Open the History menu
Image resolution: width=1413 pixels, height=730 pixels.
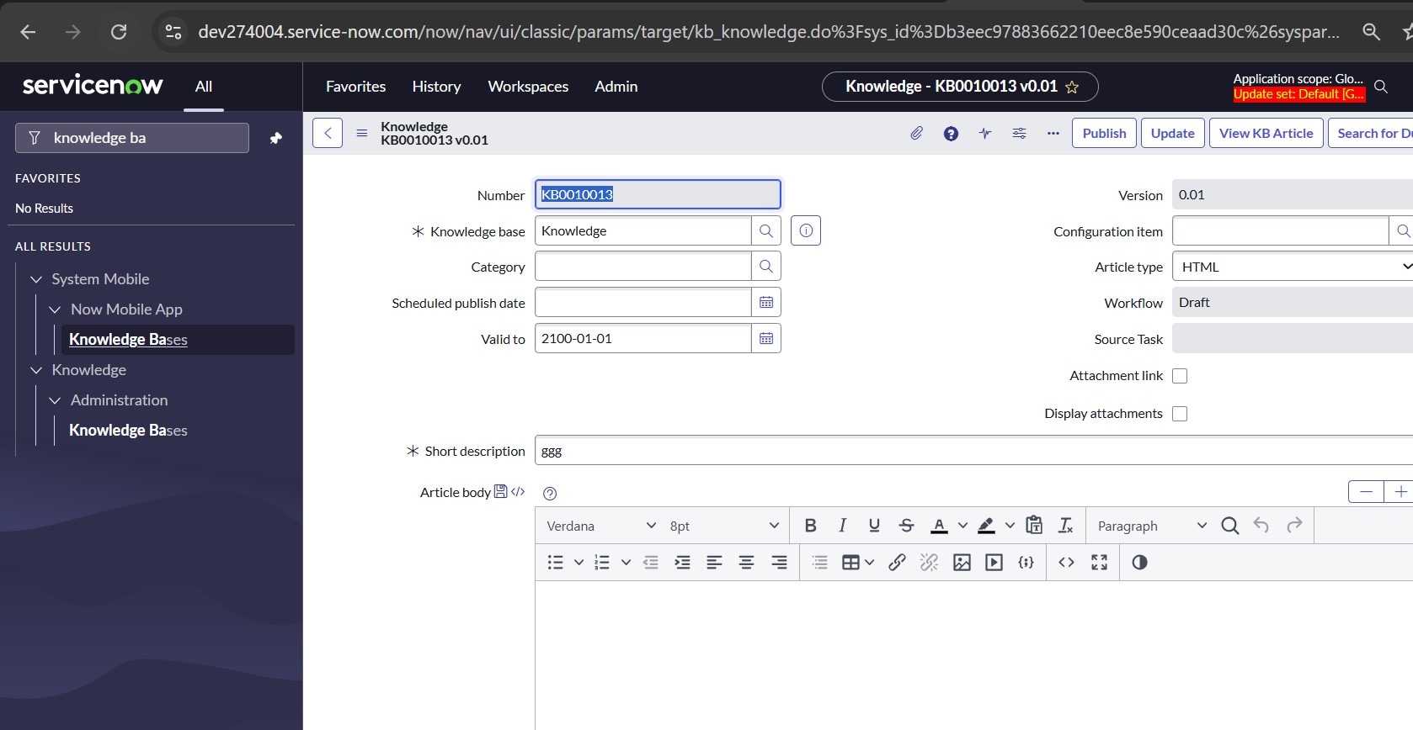(436, 87)
